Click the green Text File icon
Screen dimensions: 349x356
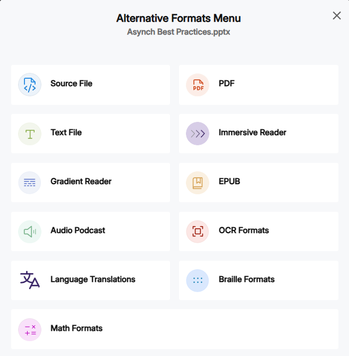(30, 134)
